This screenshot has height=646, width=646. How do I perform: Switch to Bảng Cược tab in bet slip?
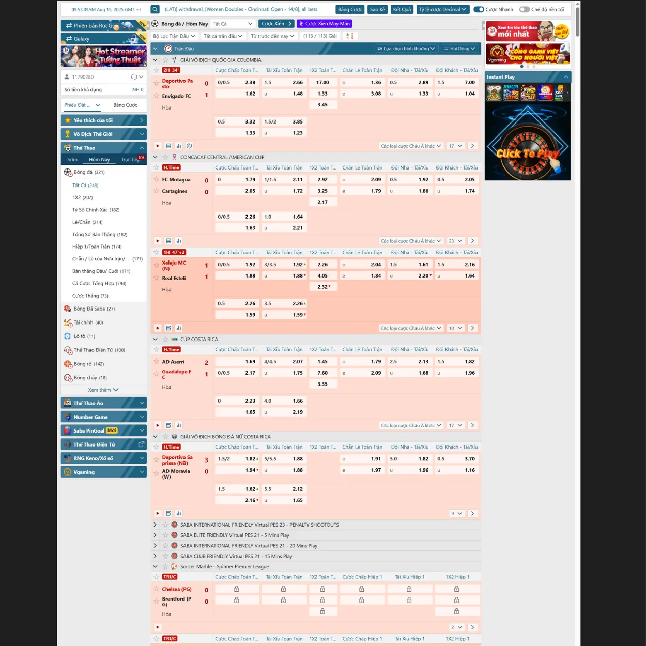click(125, 105)
